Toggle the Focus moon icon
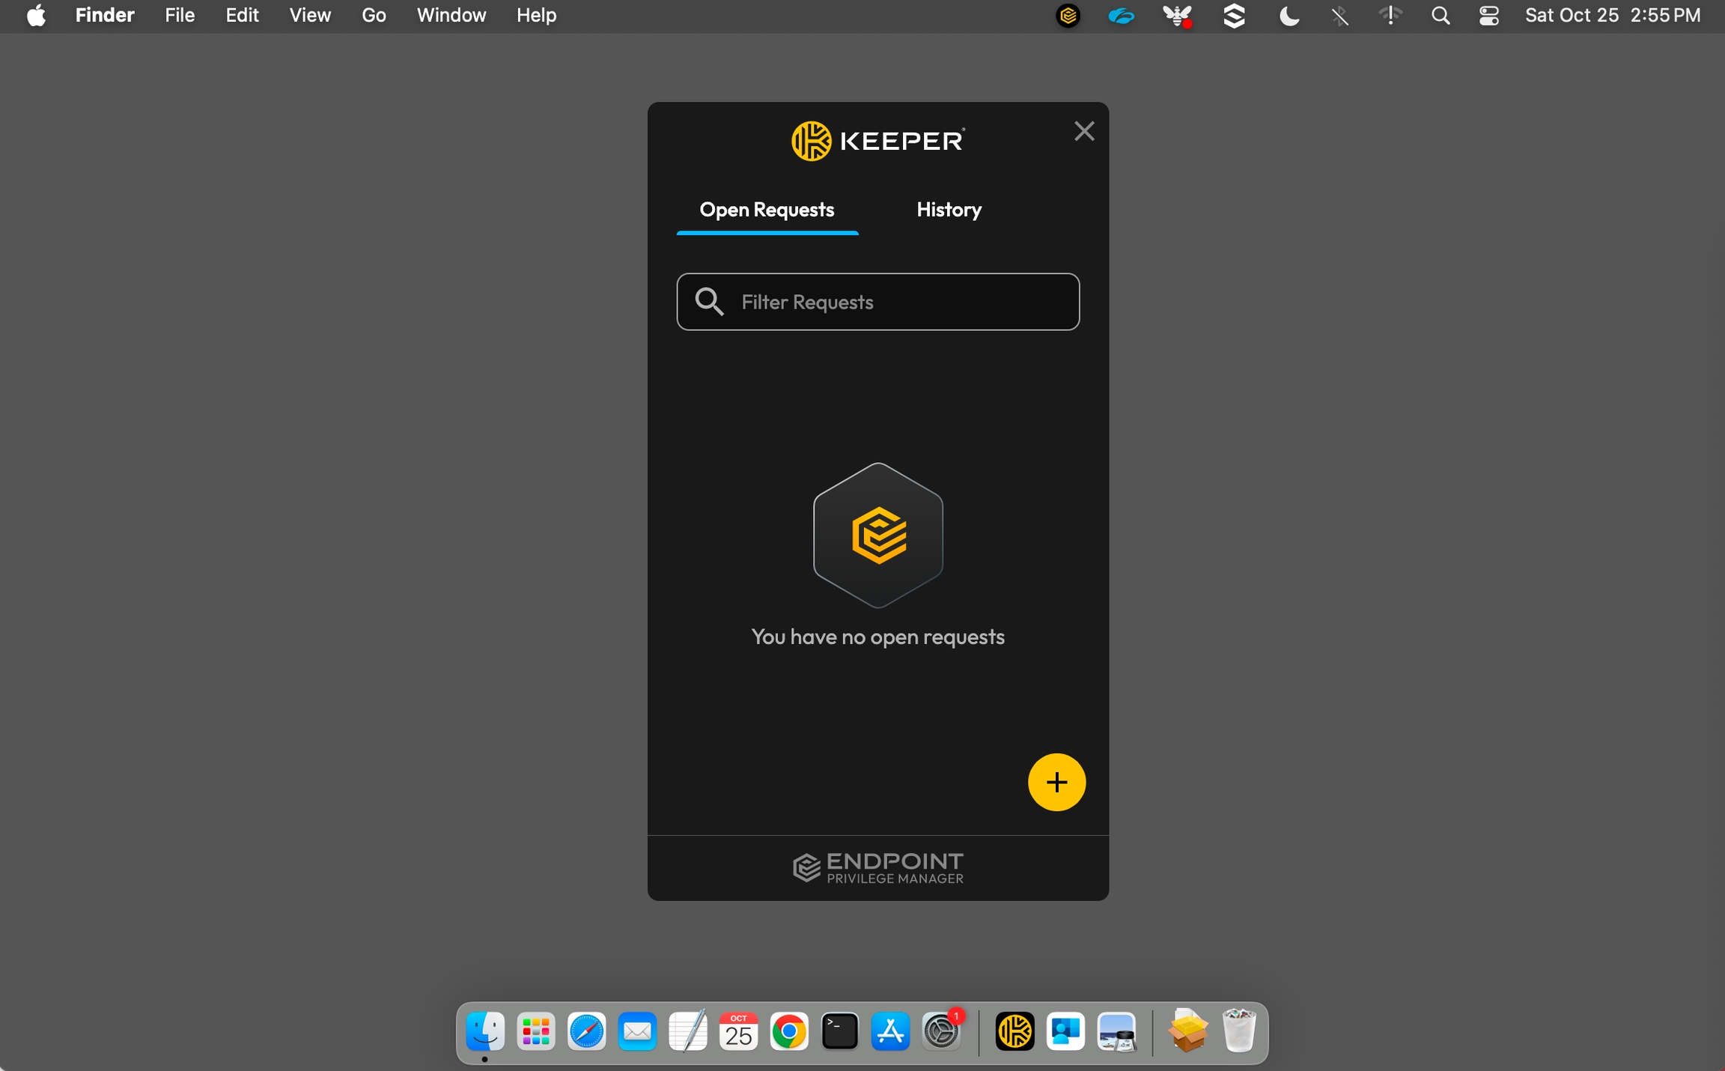 tap(1289, 16)
